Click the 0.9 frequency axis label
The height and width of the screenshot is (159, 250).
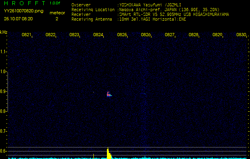4,91
